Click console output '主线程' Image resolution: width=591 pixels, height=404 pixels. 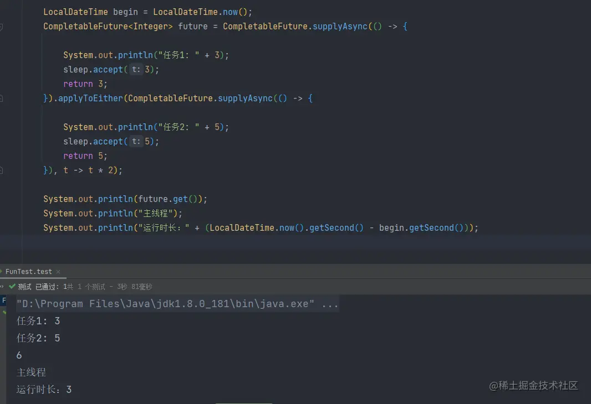tap(31, 372)
